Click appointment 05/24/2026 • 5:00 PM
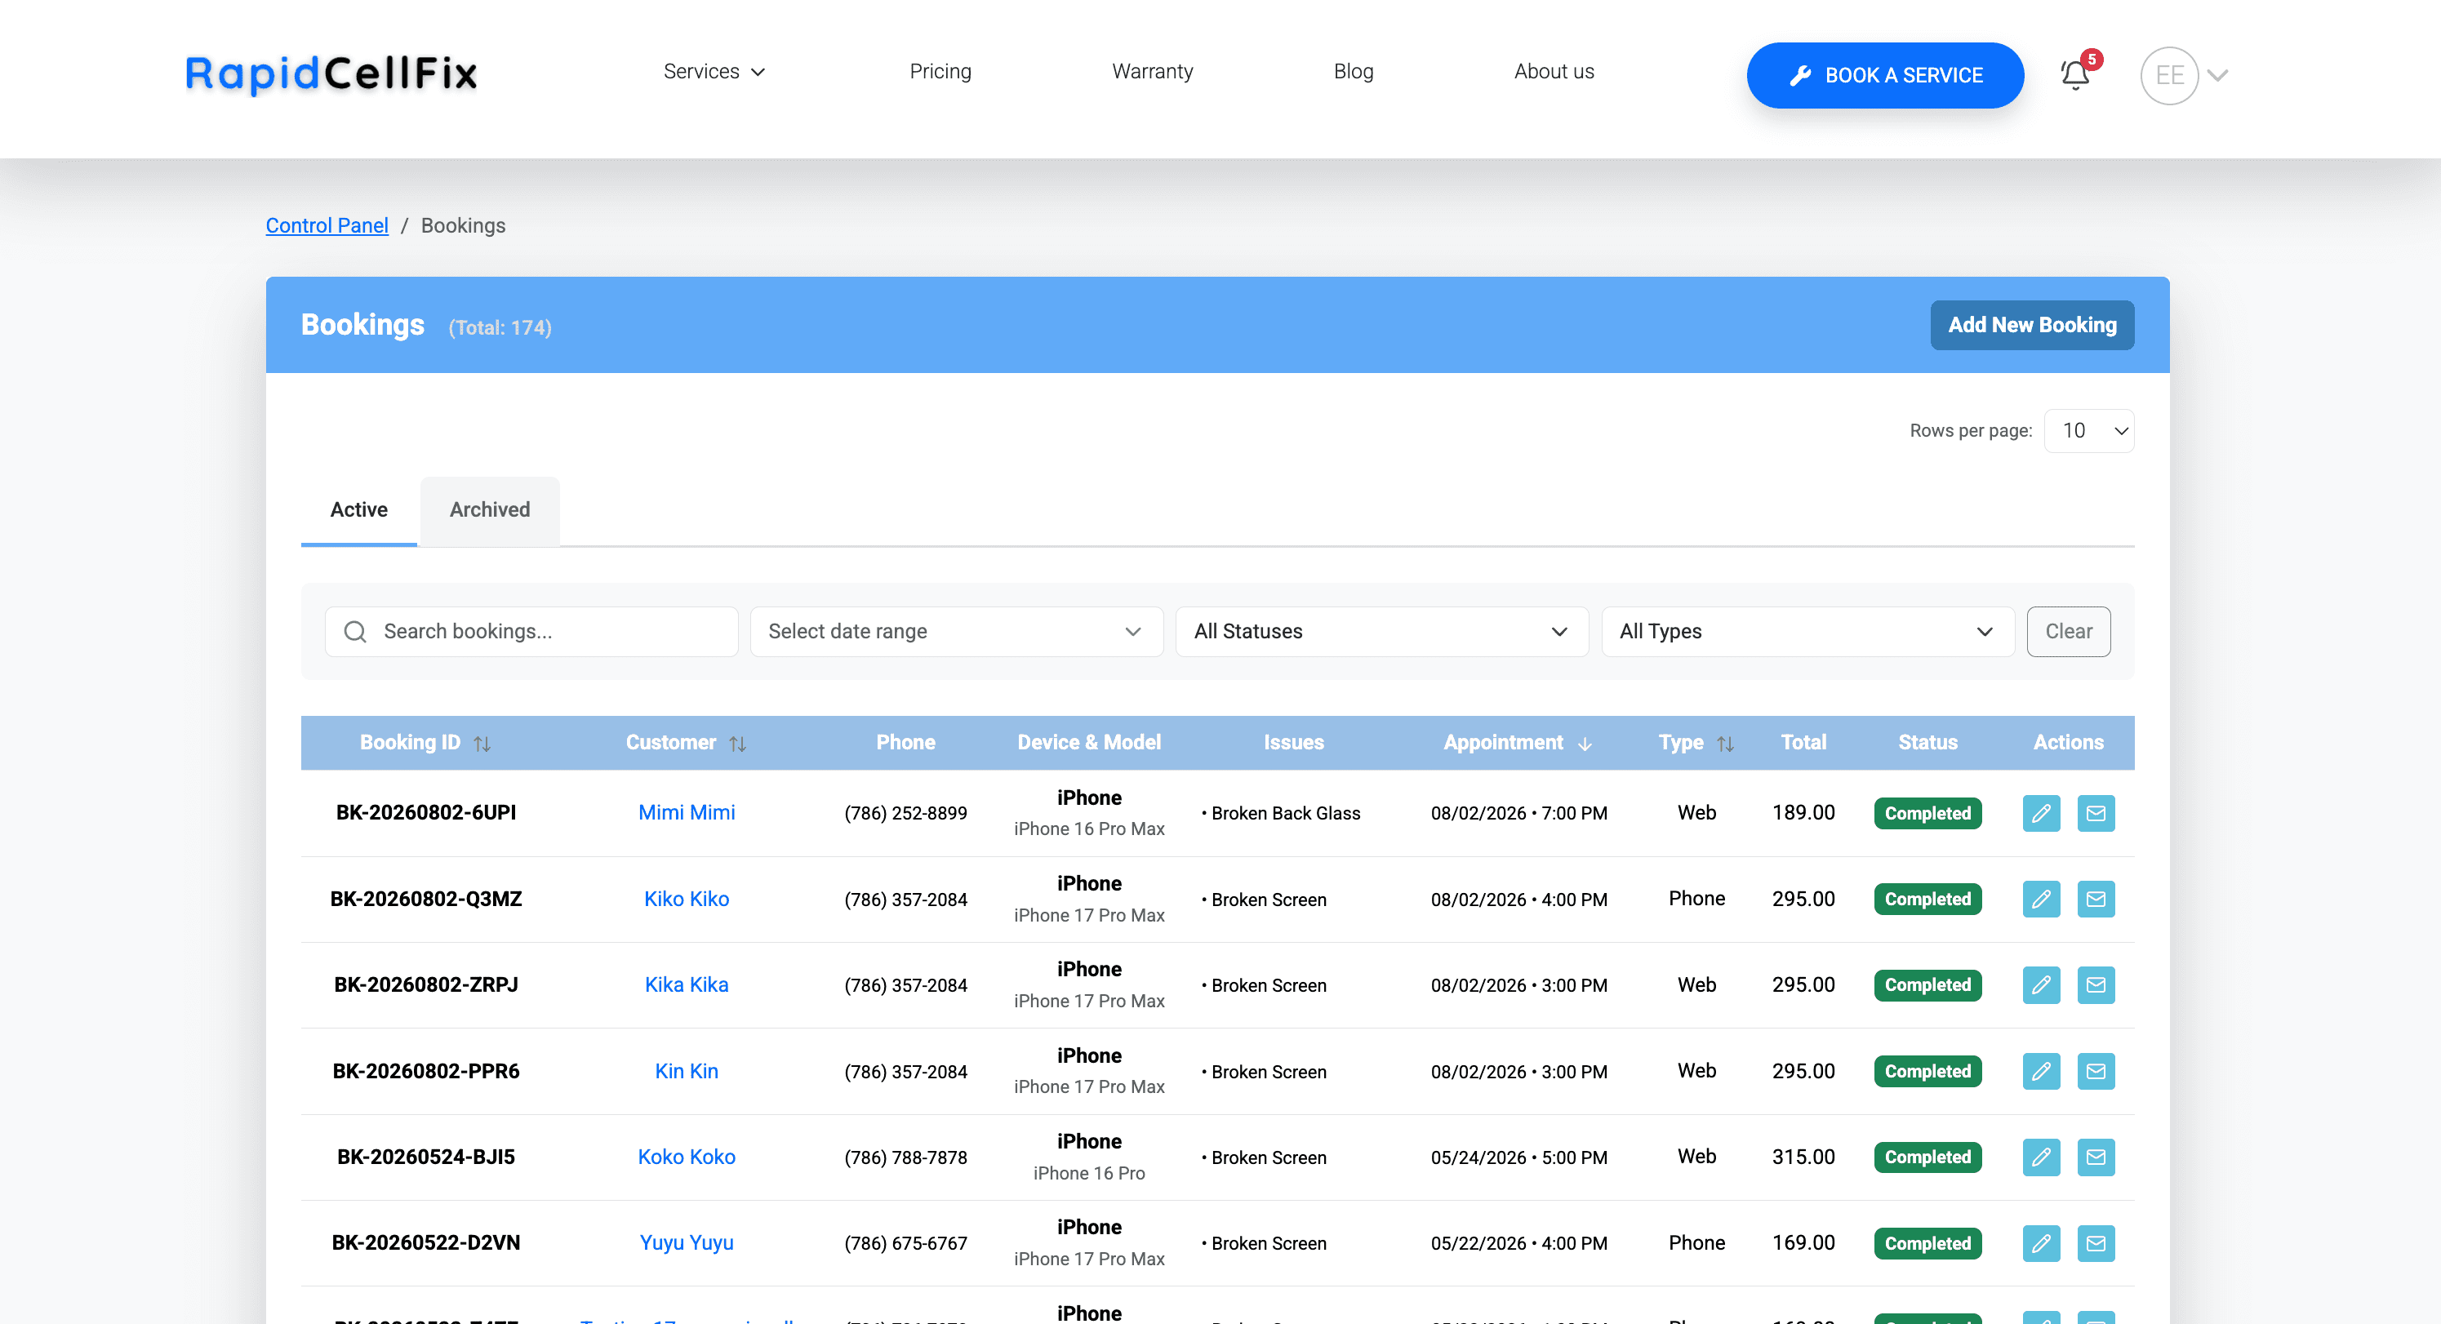This screenshot has width=2441, height=1324. point(1518,1157)
